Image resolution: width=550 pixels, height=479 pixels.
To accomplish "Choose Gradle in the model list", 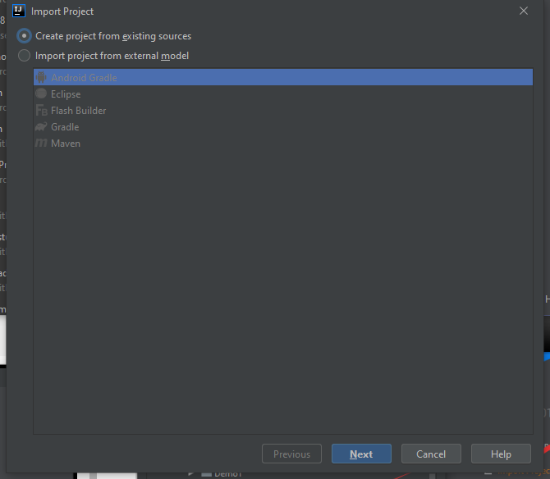I will [283, 126].
